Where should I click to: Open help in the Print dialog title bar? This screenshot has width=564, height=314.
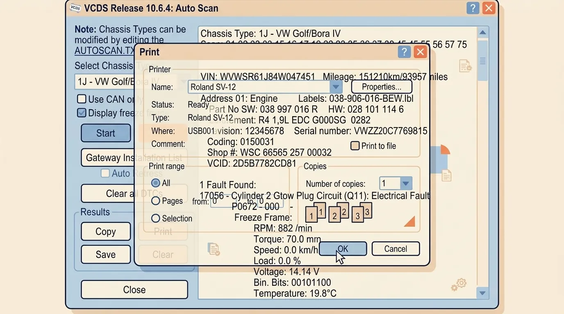point(404,52)
